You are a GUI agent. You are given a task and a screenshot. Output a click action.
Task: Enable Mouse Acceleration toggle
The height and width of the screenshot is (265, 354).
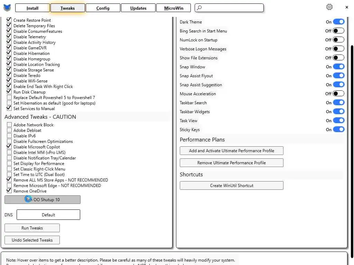click(x=339, y=94)
